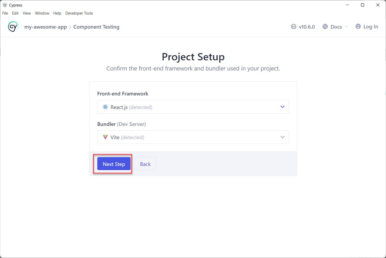Click the Log In user avatar icon
The width and height of the screenshot is (386, 258).
358,26
